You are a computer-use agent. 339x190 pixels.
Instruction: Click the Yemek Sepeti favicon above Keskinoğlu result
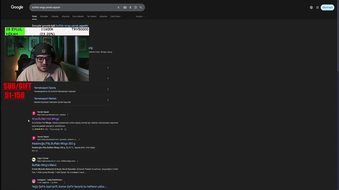click(34, 138)
